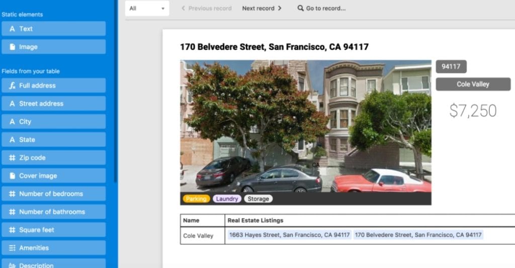Select the City field button
The width and height of the screenshot is (515, 268).
(x=53, y=122)
